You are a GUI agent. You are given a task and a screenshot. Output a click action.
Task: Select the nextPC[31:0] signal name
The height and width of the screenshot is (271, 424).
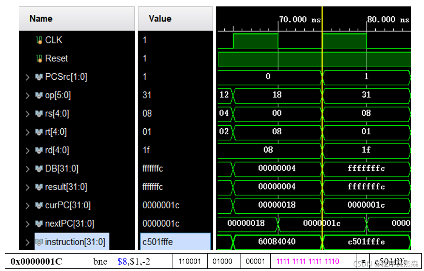[69, 224]
